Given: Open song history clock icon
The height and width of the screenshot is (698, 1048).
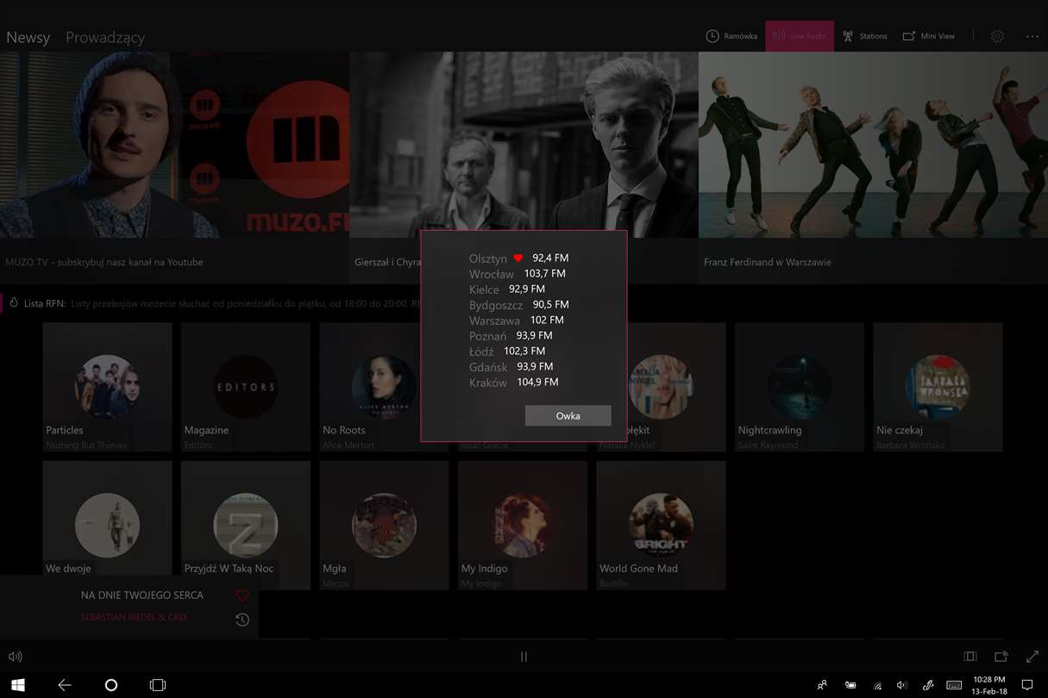Looking at the screenshot, I should [x=242, y=620].
